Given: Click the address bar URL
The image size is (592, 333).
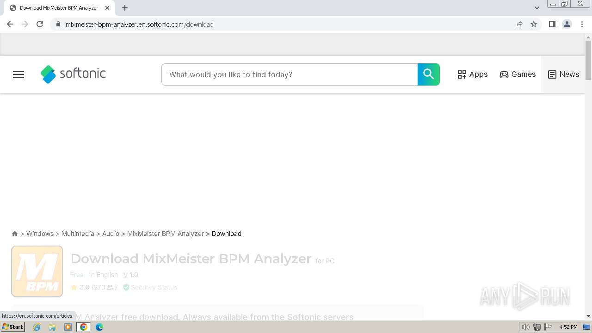Looking at the screenshot, I should [140, 25].
